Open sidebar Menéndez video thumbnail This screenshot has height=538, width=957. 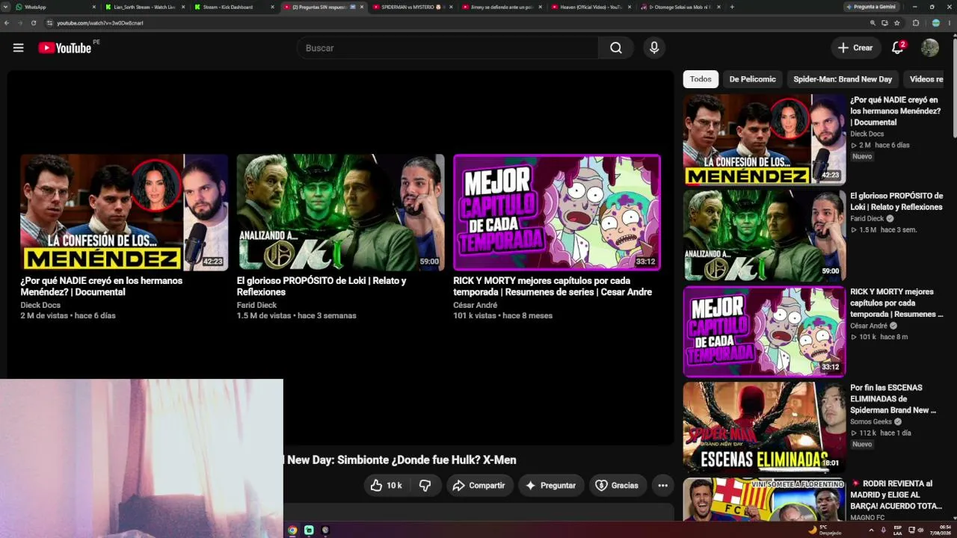(764, 139)
